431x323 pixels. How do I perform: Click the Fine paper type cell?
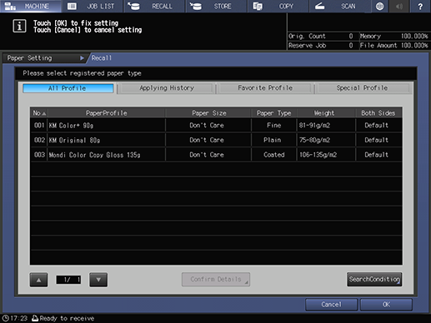(x=274, y=125)
